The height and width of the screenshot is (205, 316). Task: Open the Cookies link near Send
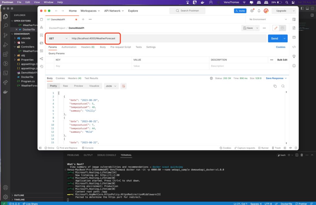tap(281, 47)
